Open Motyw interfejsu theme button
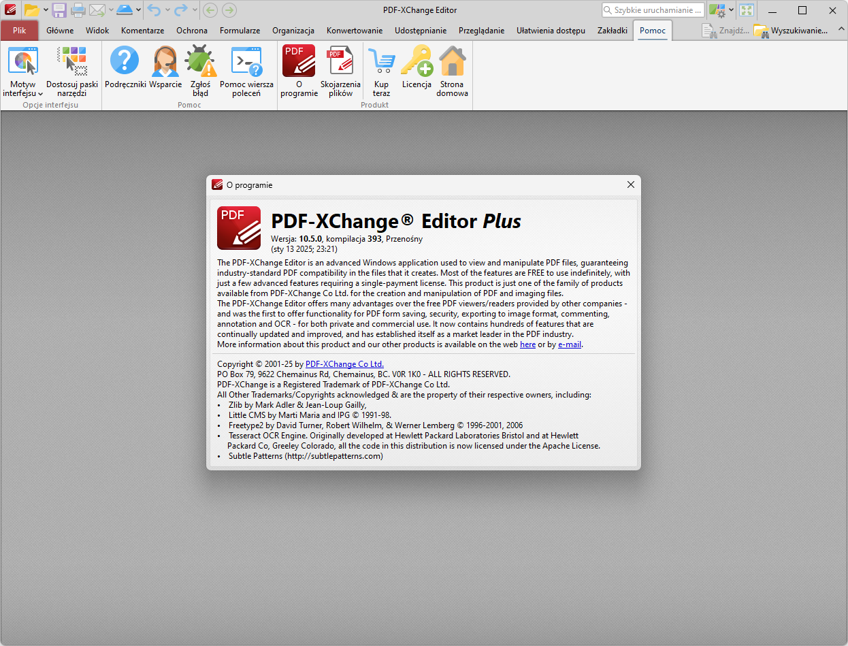The width and height of the screenshot is (848, 646). (x=23, y=72)
